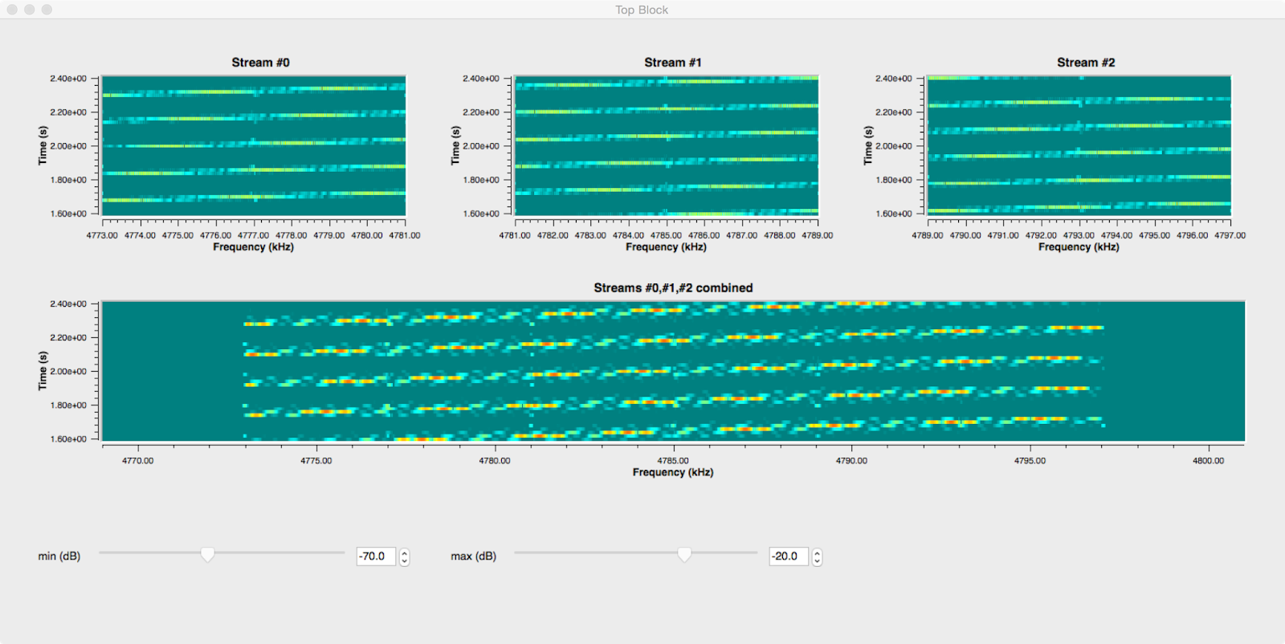Click the min (dB) slider handle
The image size is (1285, 644).
(207, 555)
